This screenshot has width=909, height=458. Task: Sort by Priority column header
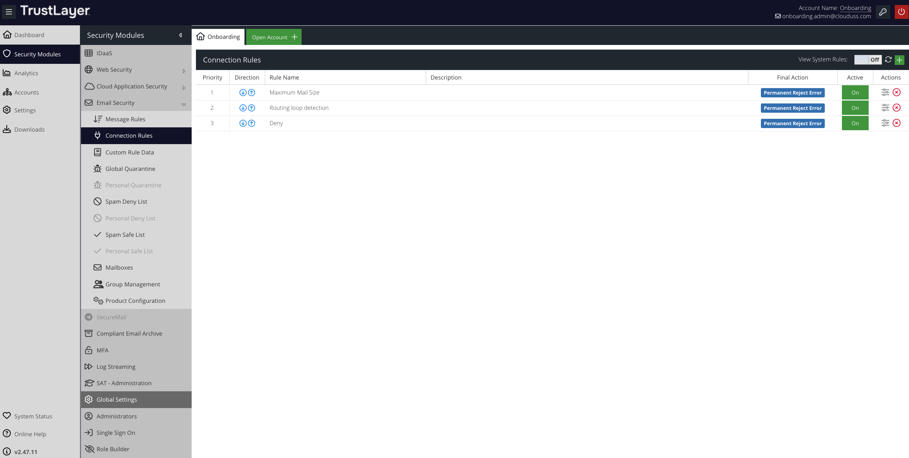[x=212, y=77]
